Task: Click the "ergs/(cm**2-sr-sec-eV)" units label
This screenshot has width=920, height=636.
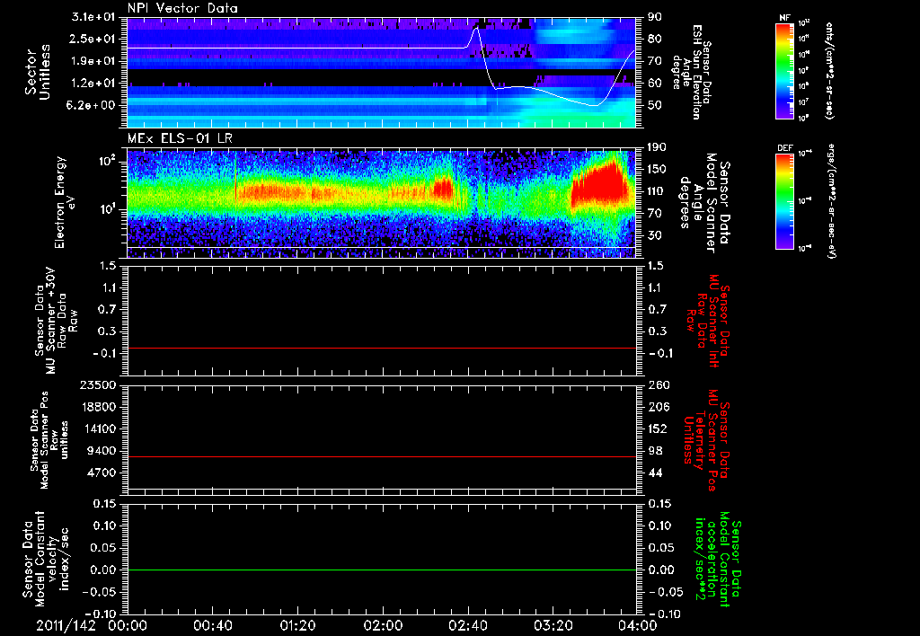Action: pyautogui.click(x=831, y=201)
